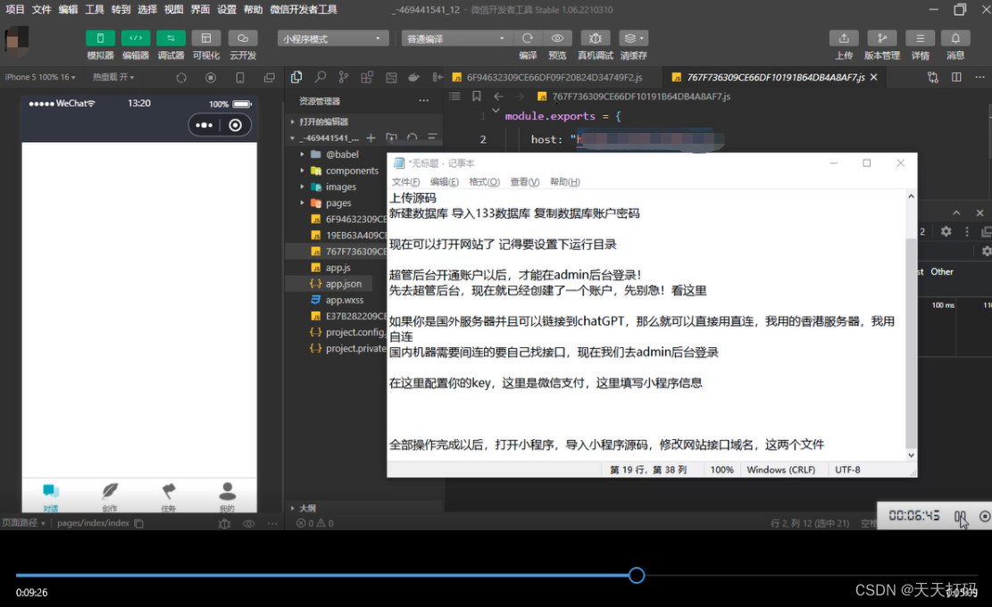Click the video progress slider handle
This screenshot has width=992, height=607.
tap(637, 576)
